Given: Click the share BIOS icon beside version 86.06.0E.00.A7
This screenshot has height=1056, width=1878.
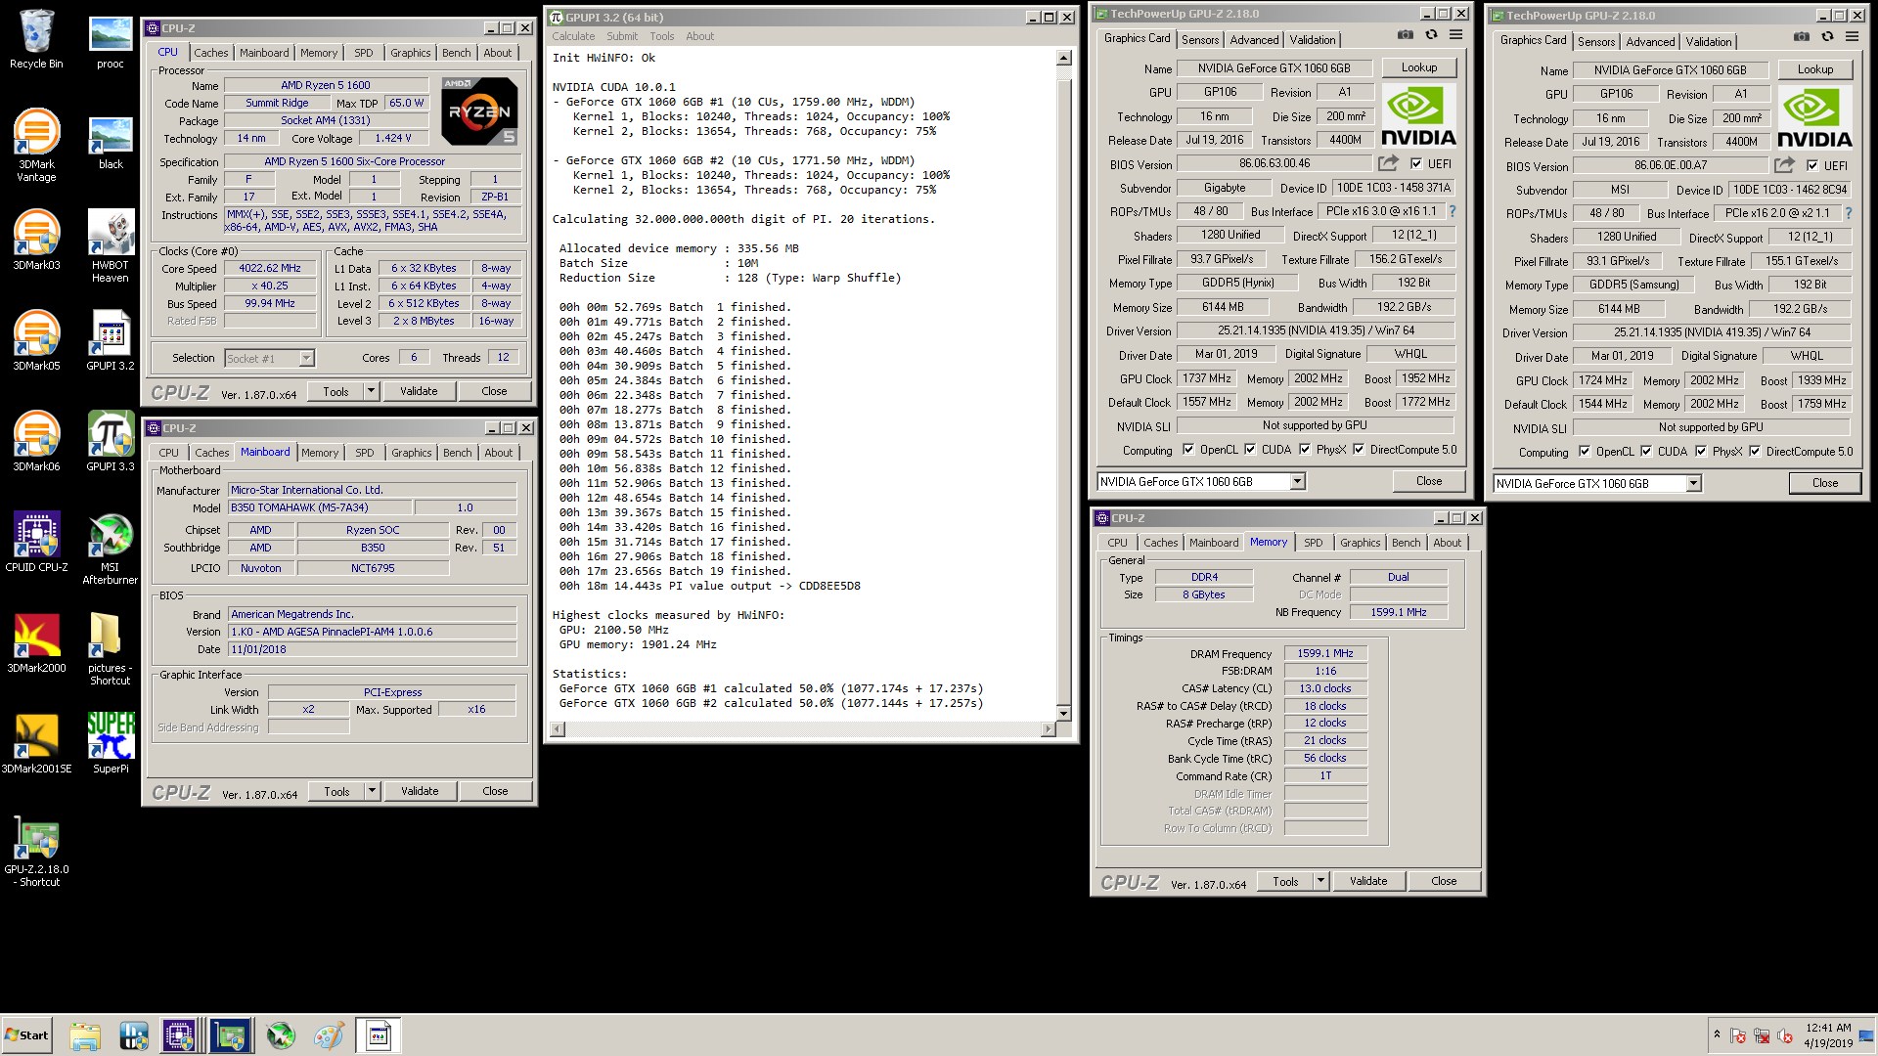Looking at the screenshot, I should (1784, 165).
